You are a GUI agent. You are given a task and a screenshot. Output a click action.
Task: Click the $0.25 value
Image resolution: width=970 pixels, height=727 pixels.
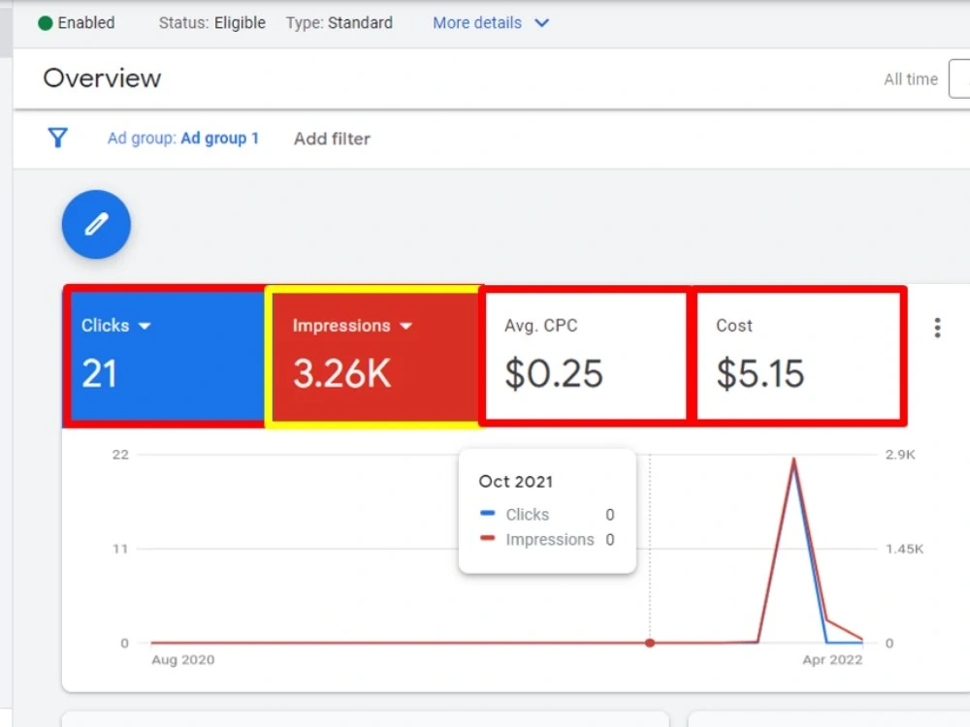[554, 373]
